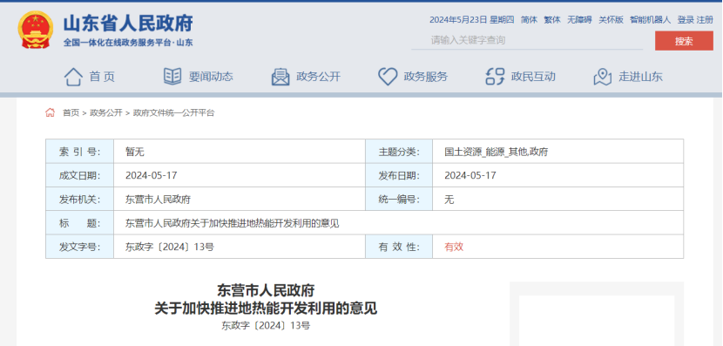Click 政务公开 in the breadcrumb

[106, 112]
